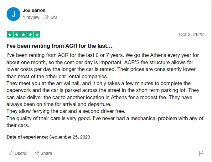Click the review body paragraph text
This screenshot has height=162, width=212.
pos(105,90)
